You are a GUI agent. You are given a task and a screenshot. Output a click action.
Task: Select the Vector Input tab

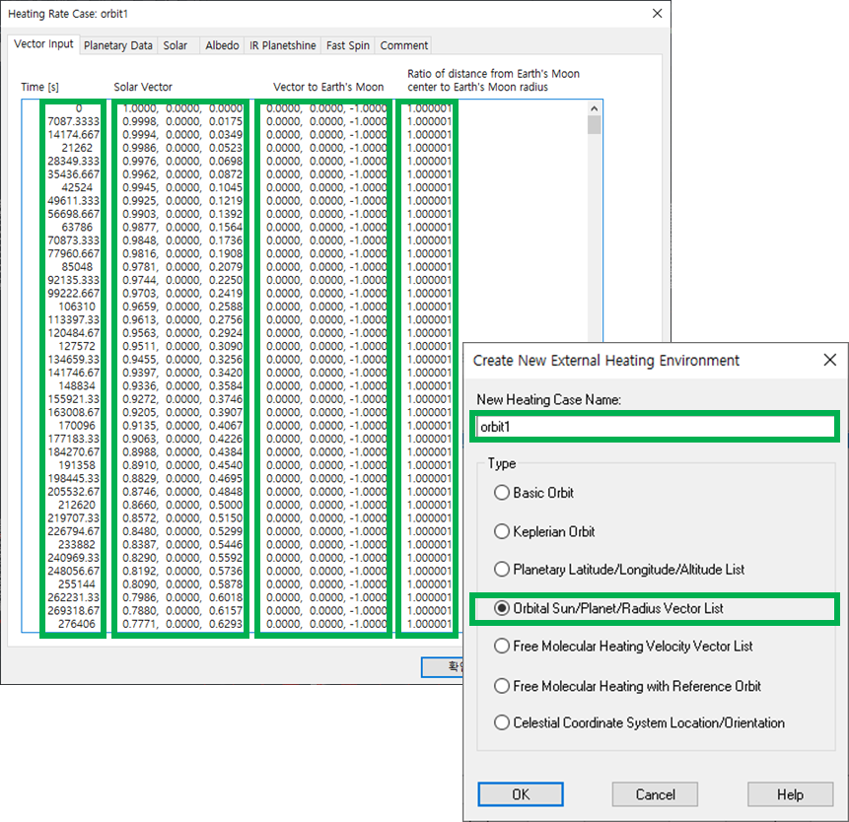coord(43,43)
